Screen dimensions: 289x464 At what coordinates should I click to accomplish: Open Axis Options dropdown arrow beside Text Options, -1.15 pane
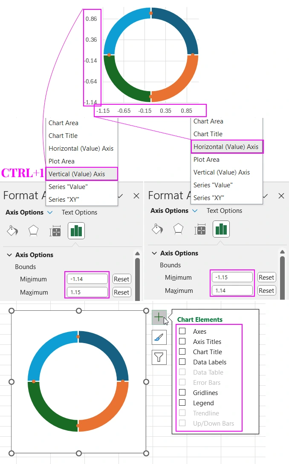click(195, 211)
